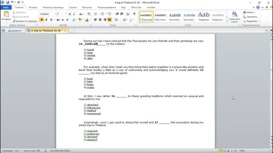Apply the Название style from gallery
The image size is (273, 153).
(203, 17)
